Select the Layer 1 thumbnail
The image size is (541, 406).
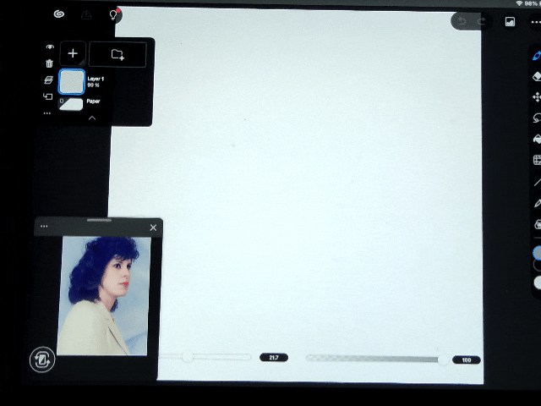coord(71,82)
